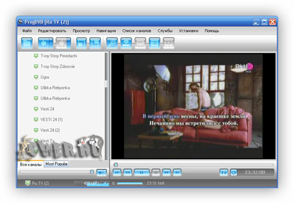Open the Службы menu
Image resolution: width=294 pixels, height=204 pixels.
pyautogui.click(x=165, y=30)
